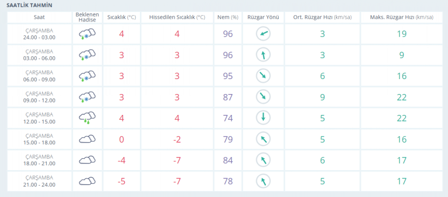Click the cloudy icon for 21.00 - 24.00

87,181
